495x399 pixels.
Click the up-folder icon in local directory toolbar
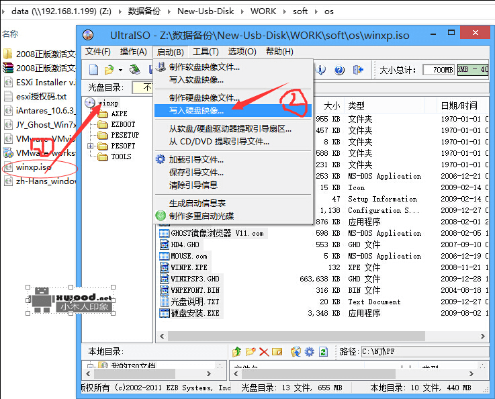point(236,352)
